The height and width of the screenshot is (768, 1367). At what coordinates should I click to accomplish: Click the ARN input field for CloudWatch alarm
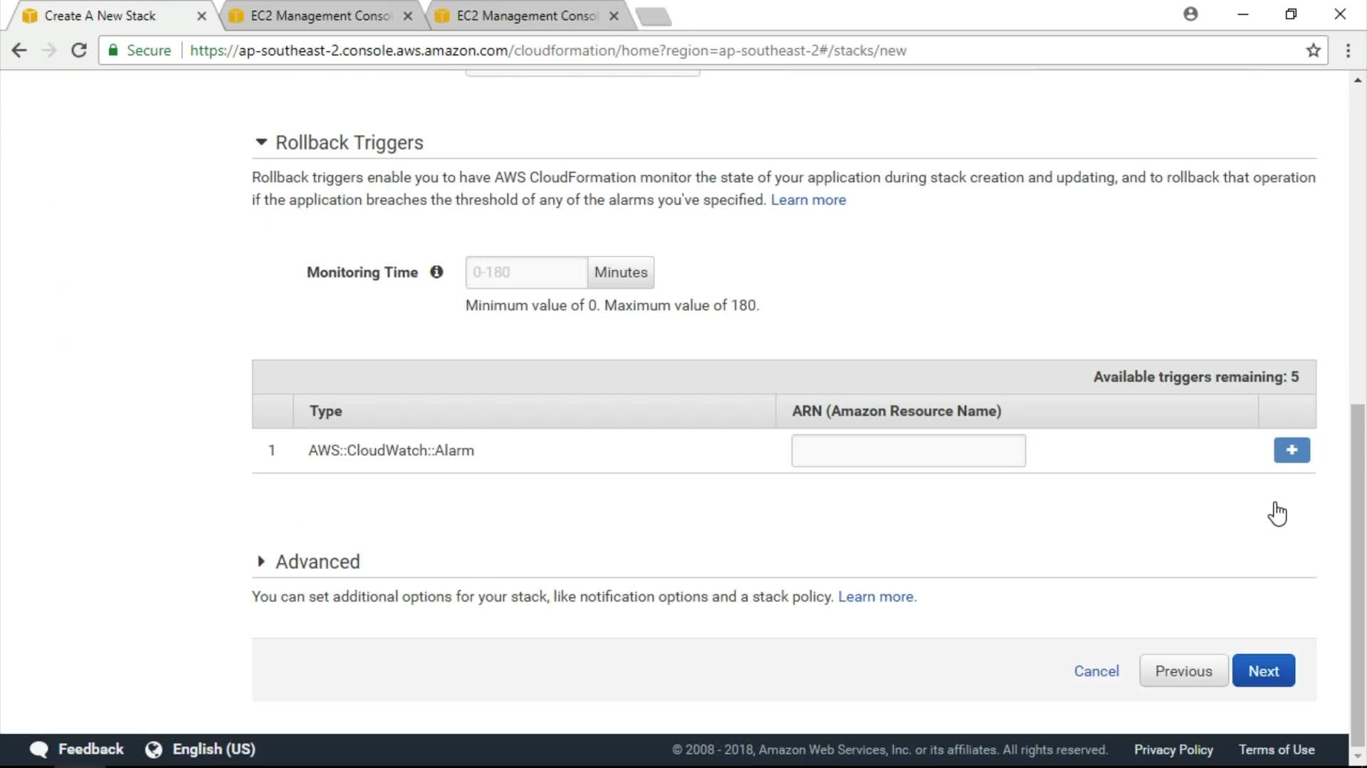pyautogui.click(x=908, y=451)
